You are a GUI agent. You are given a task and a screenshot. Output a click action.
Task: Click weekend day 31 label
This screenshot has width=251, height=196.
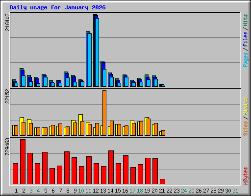(x=235, y=191)
